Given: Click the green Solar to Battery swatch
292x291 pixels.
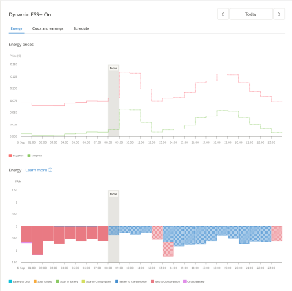Looking at the screenshot, I should click(57, 281).
